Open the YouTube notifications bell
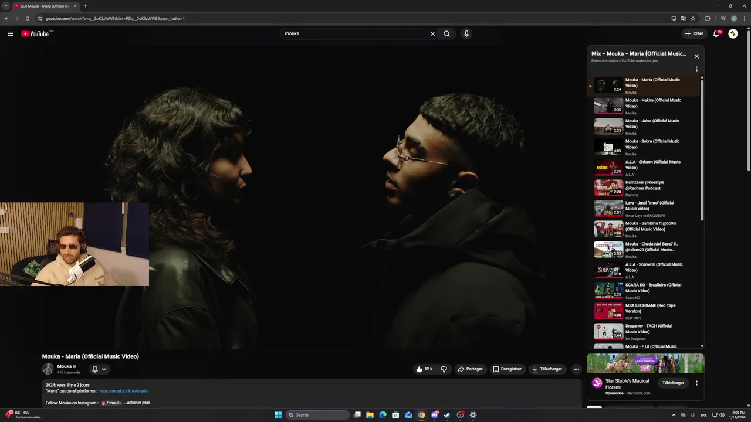The height and width of the screenshot is (422, 751). coord(716,33)
